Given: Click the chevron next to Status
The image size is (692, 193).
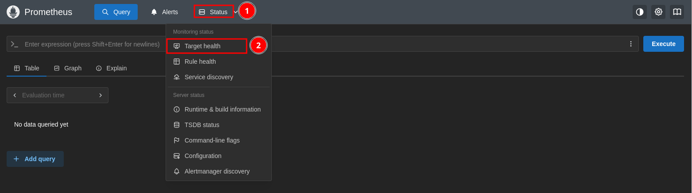Looking at the screenshot, I should tap(236, 12).
